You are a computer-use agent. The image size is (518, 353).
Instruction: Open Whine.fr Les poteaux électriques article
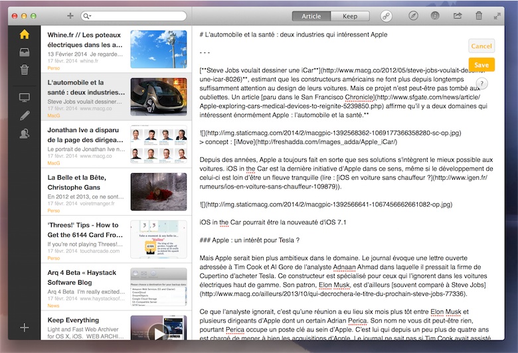[x=116, y=50]
